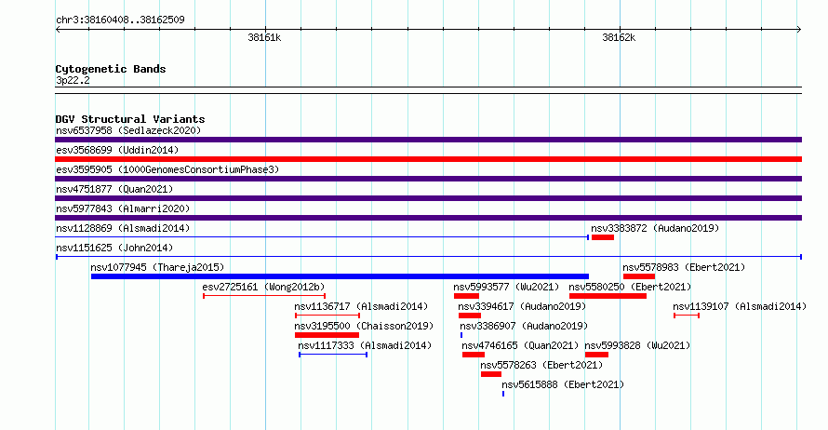Open the nsv4746165 (Quan2021) label

pyautogui.click(x=520, y=345)
